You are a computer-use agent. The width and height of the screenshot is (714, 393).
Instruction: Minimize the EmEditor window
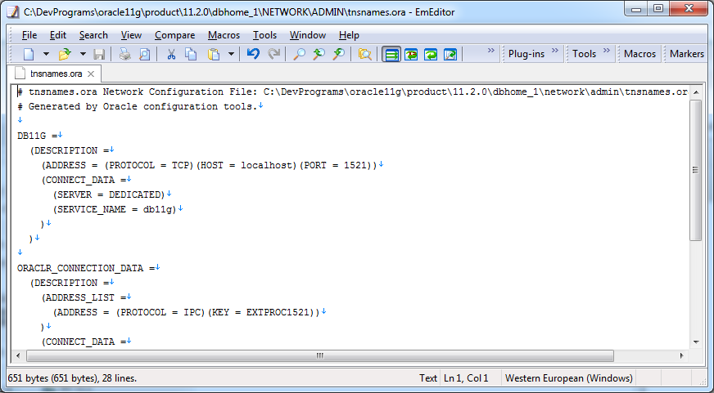tap(636, 9)
